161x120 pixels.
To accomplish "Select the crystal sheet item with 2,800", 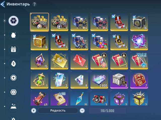I will click(x=99, y=80).
